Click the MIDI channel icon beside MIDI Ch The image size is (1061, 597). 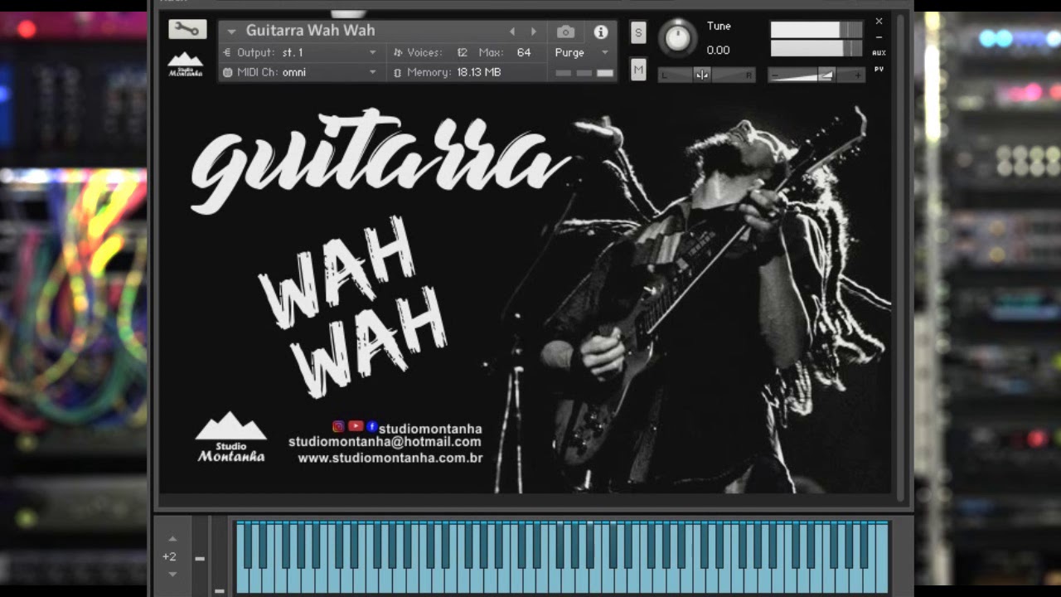point(228,72)
